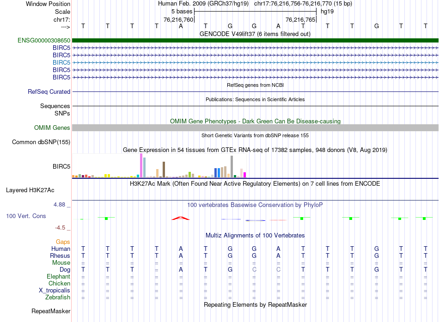Click the RepeatMasker track label

[51, 311]
